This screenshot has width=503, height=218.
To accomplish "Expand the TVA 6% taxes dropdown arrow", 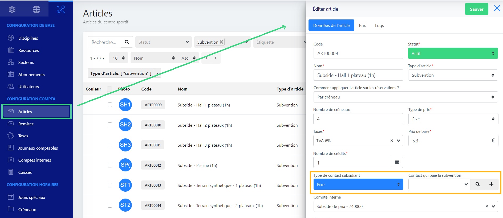I will [399, 141].
